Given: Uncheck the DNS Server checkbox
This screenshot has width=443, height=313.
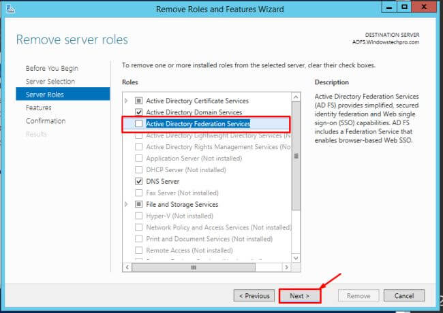Looking at the screenshot, I should 138,181.
